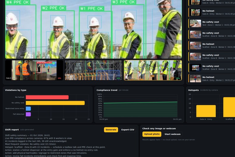
Task: Select the Gate A Entry camera thumbnail
Action: tap(34, 70)
